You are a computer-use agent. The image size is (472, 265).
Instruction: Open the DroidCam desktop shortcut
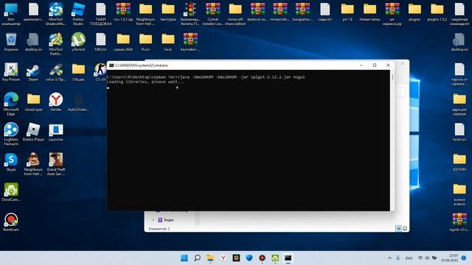[11, 191]
